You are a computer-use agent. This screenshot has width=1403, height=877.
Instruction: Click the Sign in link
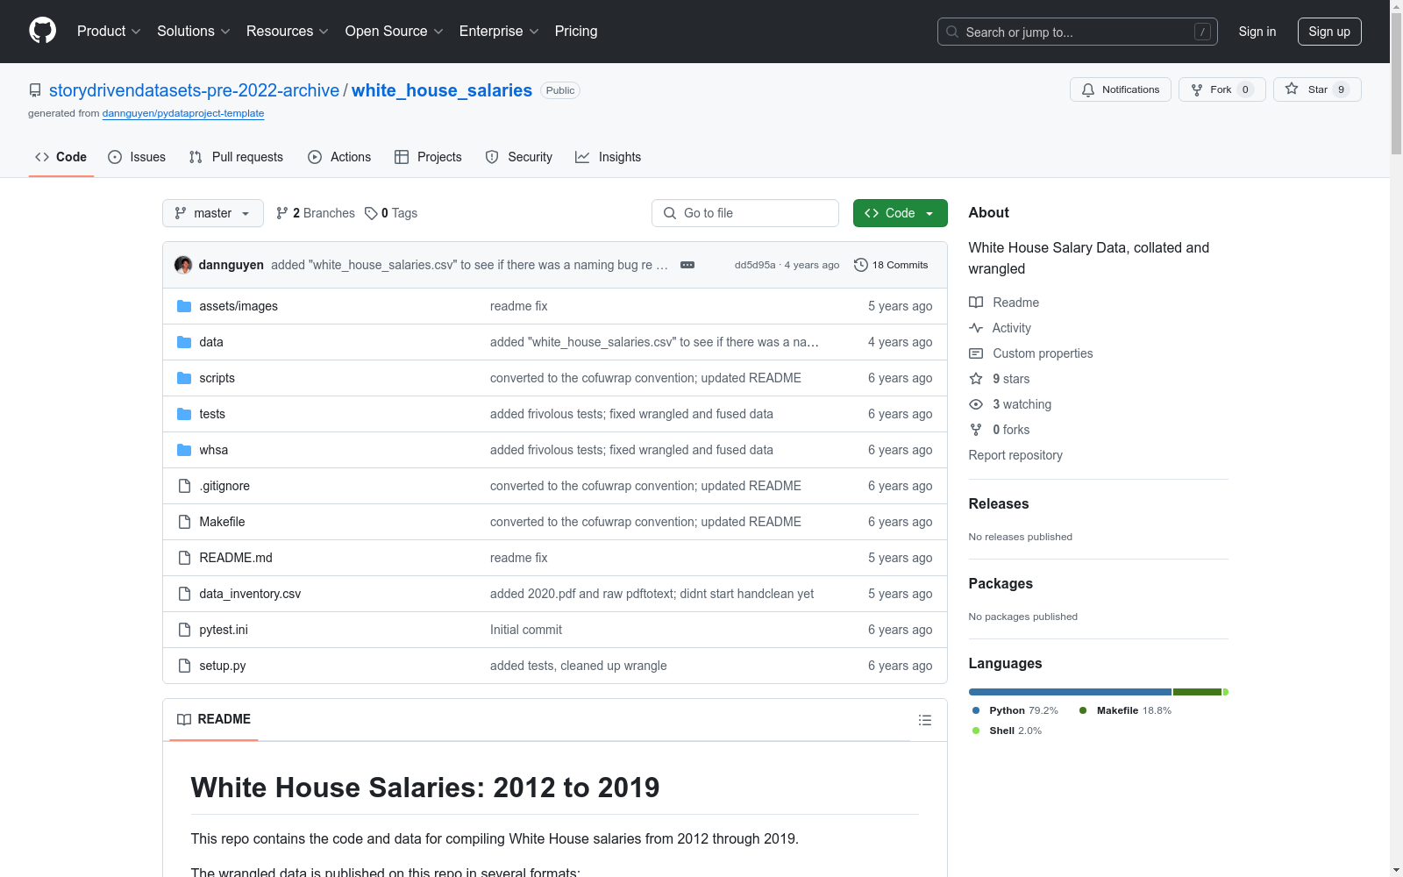click(x=1257, y=32)
